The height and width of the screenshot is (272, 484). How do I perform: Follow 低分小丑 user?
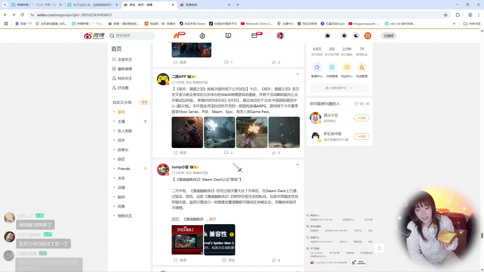(361, 118)
